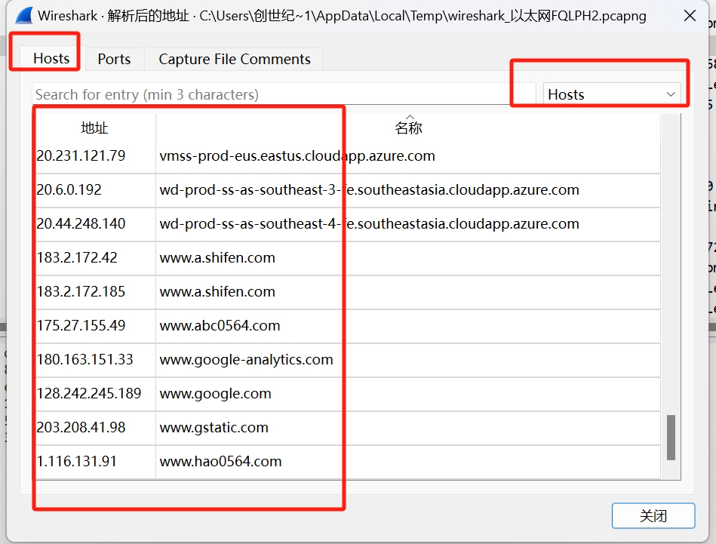Sort by the 地址 column header
716x544 pixels.
[x=94, y=128]
